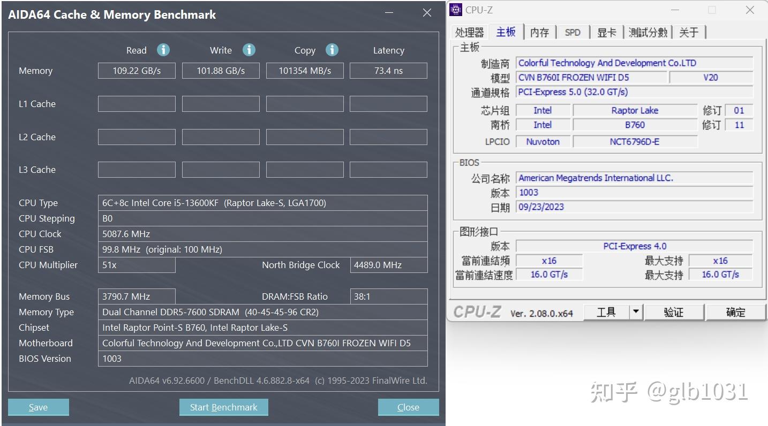Click the Write info icon

(249, 50)
